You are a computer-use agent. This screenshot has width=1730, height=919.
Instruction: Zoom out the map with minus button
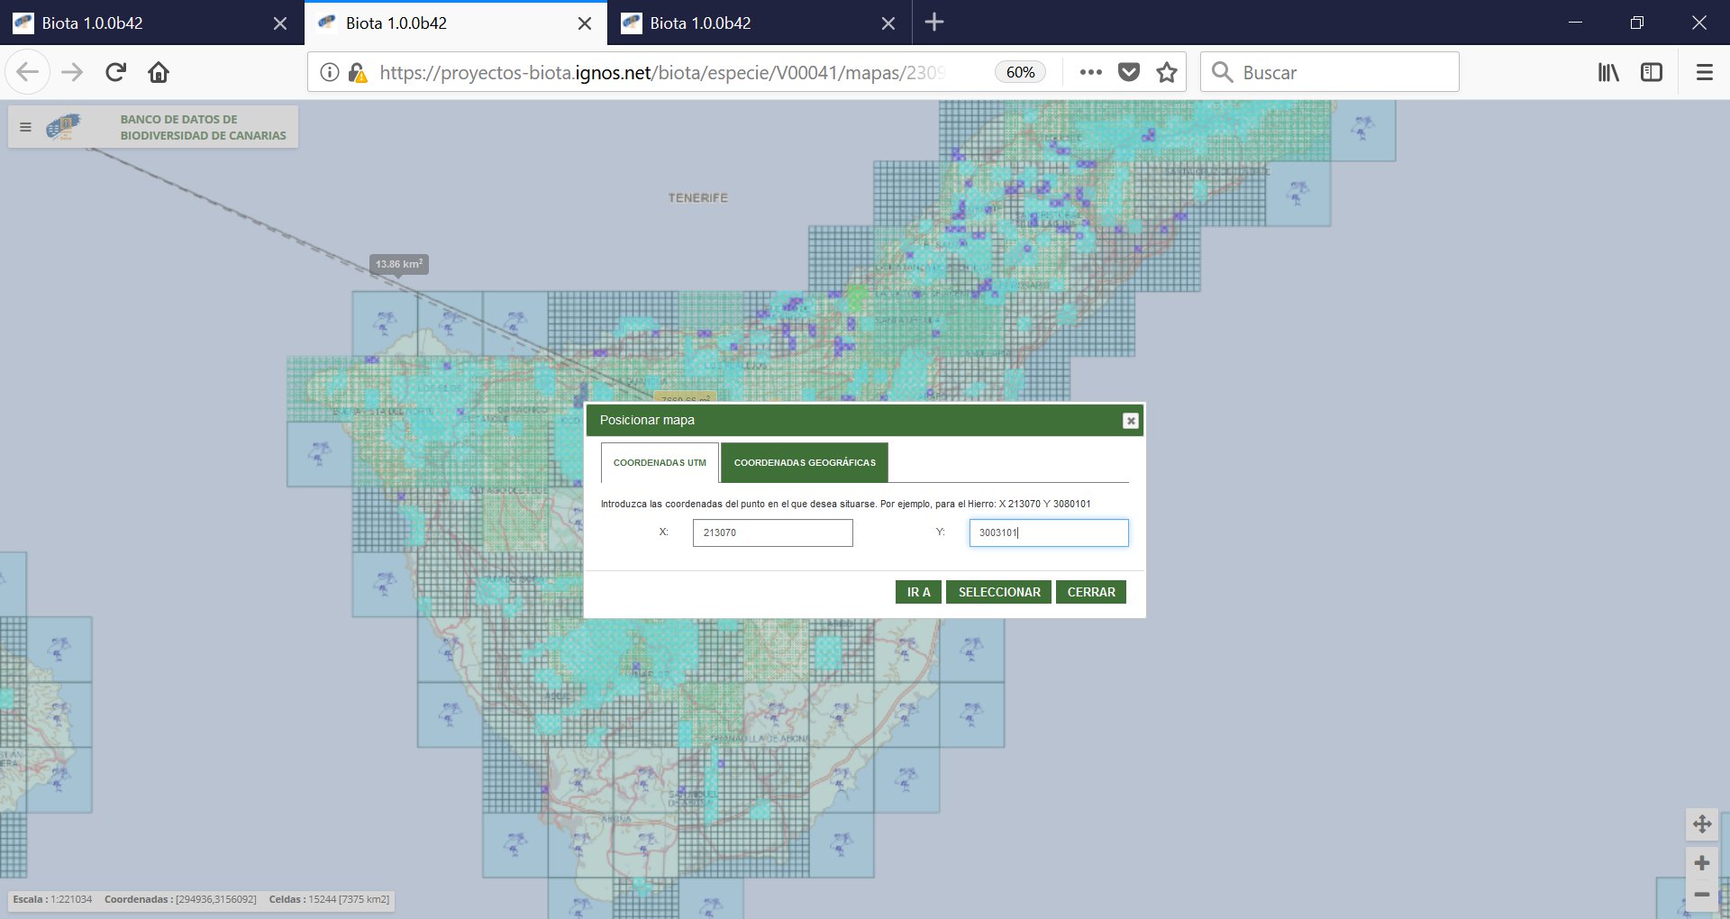point(1701,895)
